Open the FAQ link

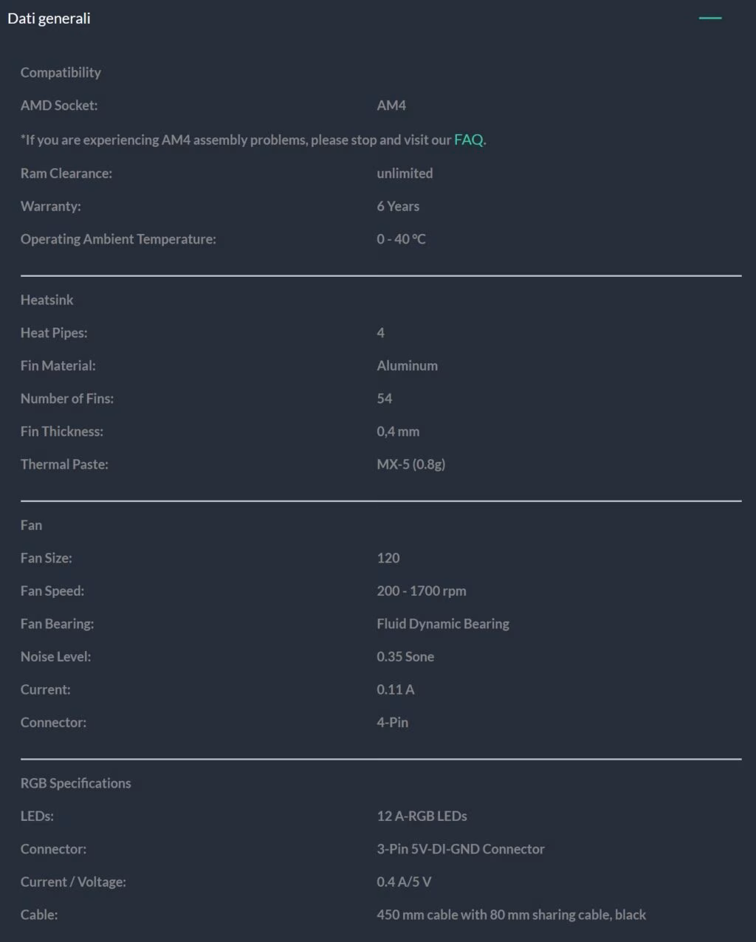point(468,140)
